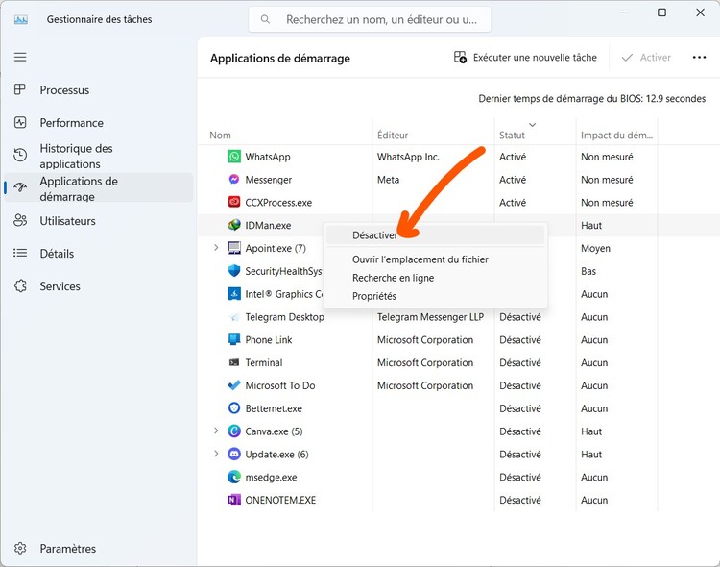
Task: Click the Phone Link icon
Action: (234, 339)
